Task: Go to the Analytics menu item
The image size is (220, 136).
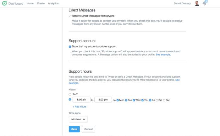Action: point(53,3)
